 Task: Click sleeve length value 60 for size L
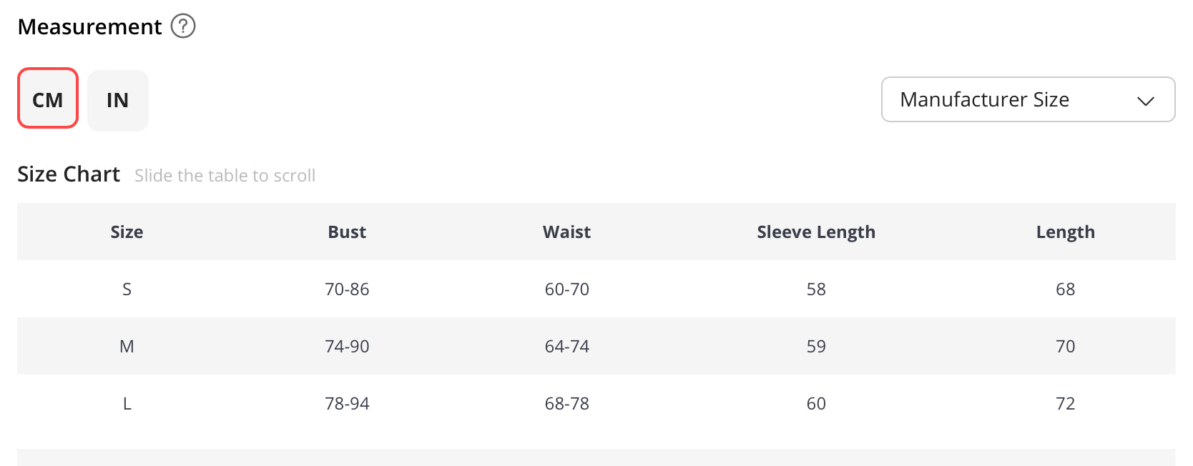(816, 404)
